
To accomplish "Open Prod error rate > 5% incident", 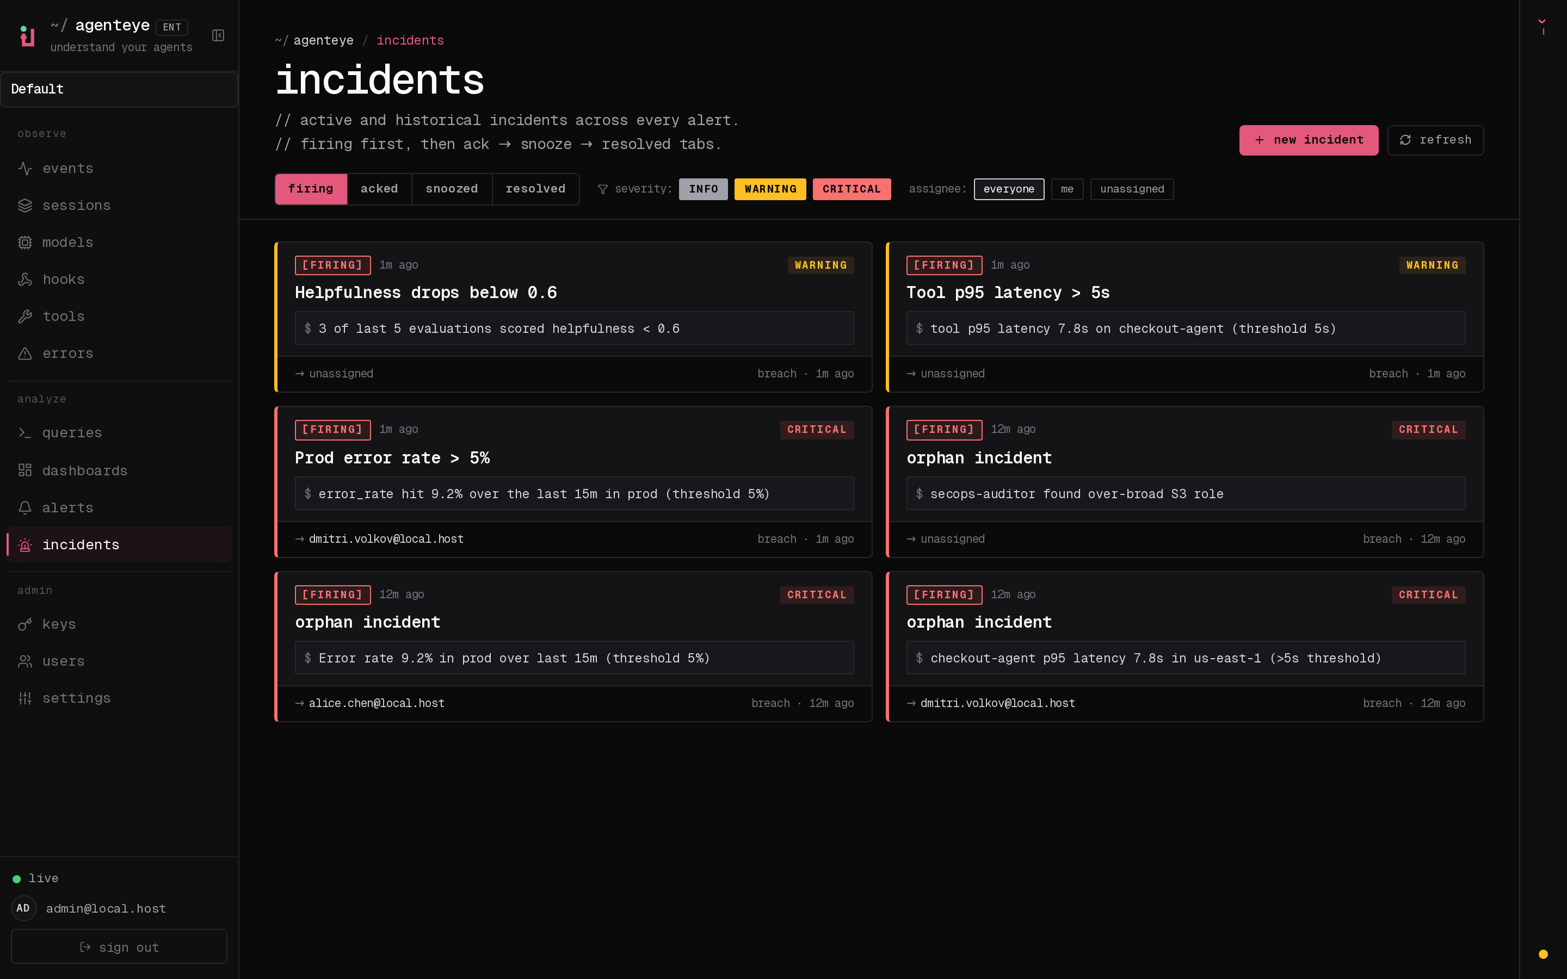I will pyautogui.click(x=573, y=482).
